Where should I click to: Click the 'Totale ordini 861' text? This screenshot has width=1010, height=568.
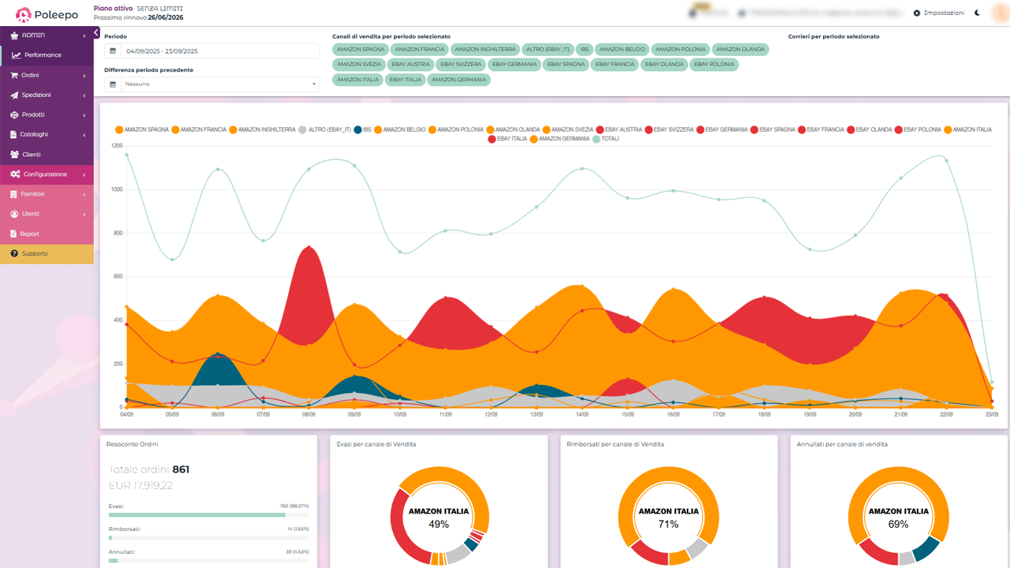(x=149, y=469)
